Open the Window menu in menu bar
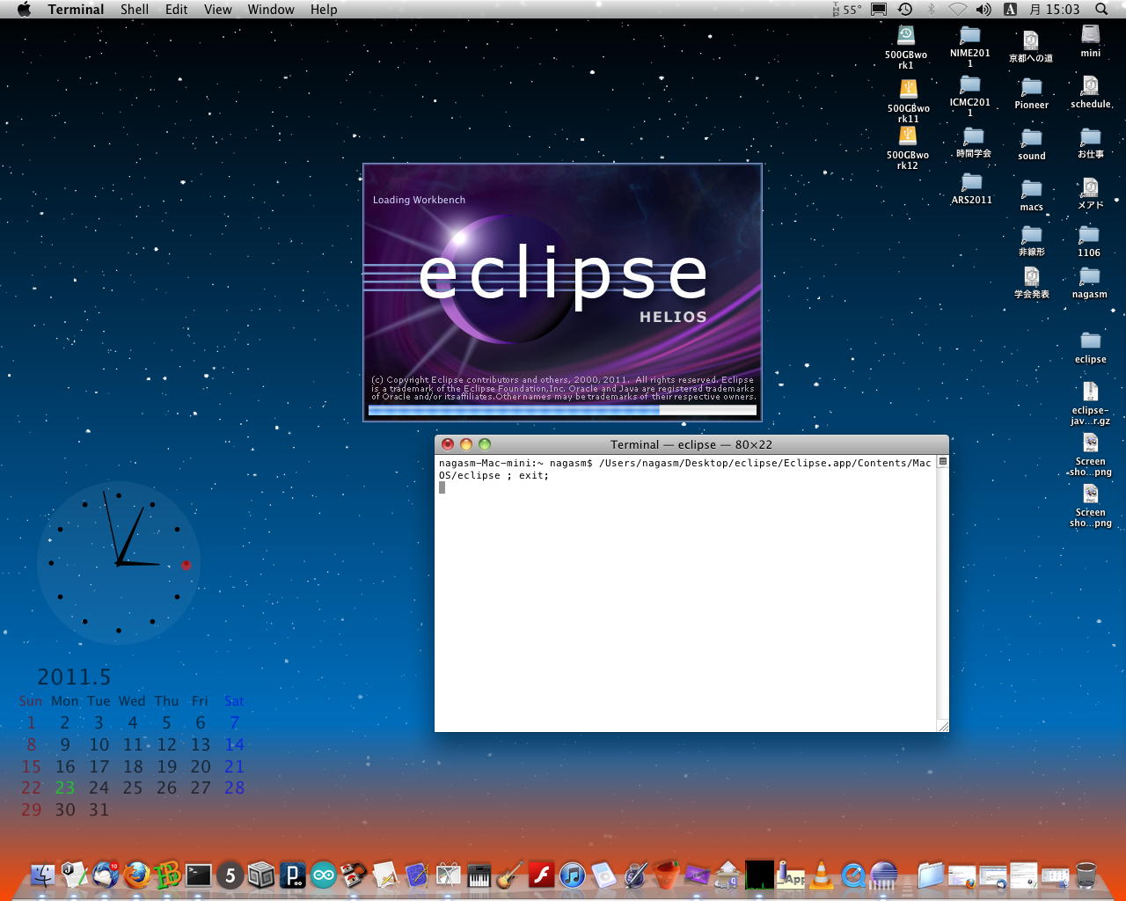Screen dimensions: 1126x901 pyautogui.click(x=270, y=10)
